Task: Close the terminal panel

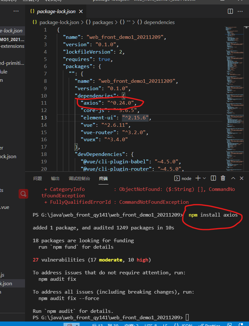Action: (x=242, y=178)
